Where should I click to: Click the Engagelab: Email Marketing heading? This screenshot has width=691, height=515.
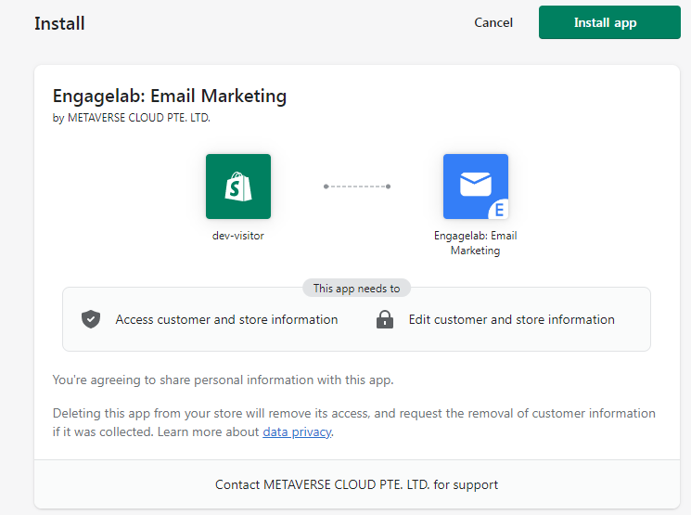click(x=170, y=97)
